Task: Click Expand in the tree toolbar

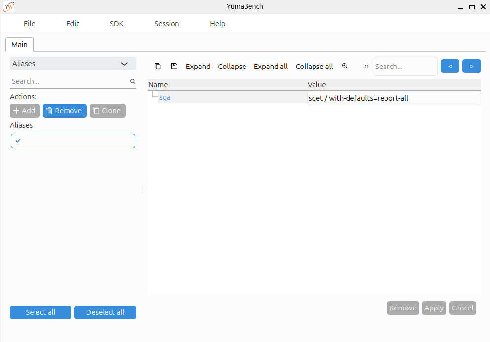Action: tap(198, 67)
